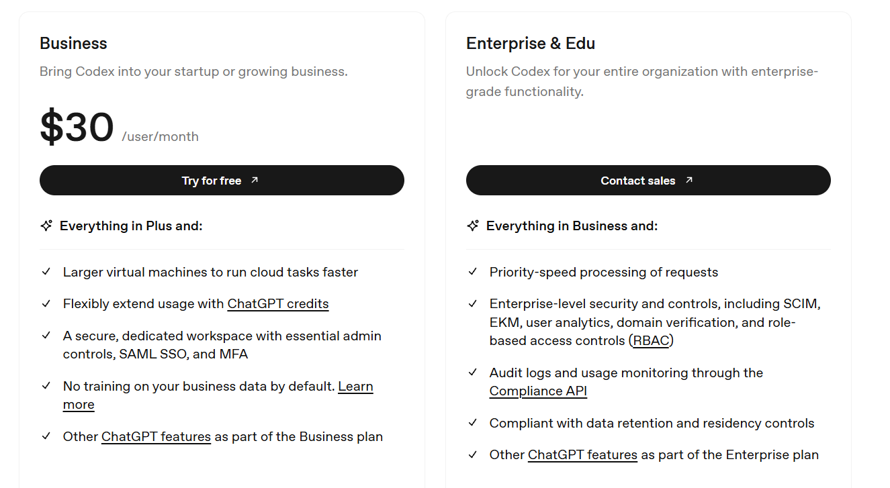The height and width of the screenshot is (488, 890).
Task: Click checkmark beside Priority-speed processing
Action: click(x=473, y=272)
